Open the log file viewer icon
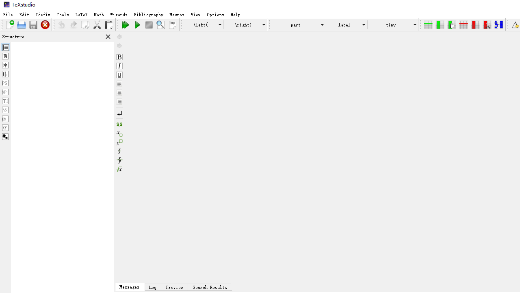 pyautogui.click(x=173, y=24)
